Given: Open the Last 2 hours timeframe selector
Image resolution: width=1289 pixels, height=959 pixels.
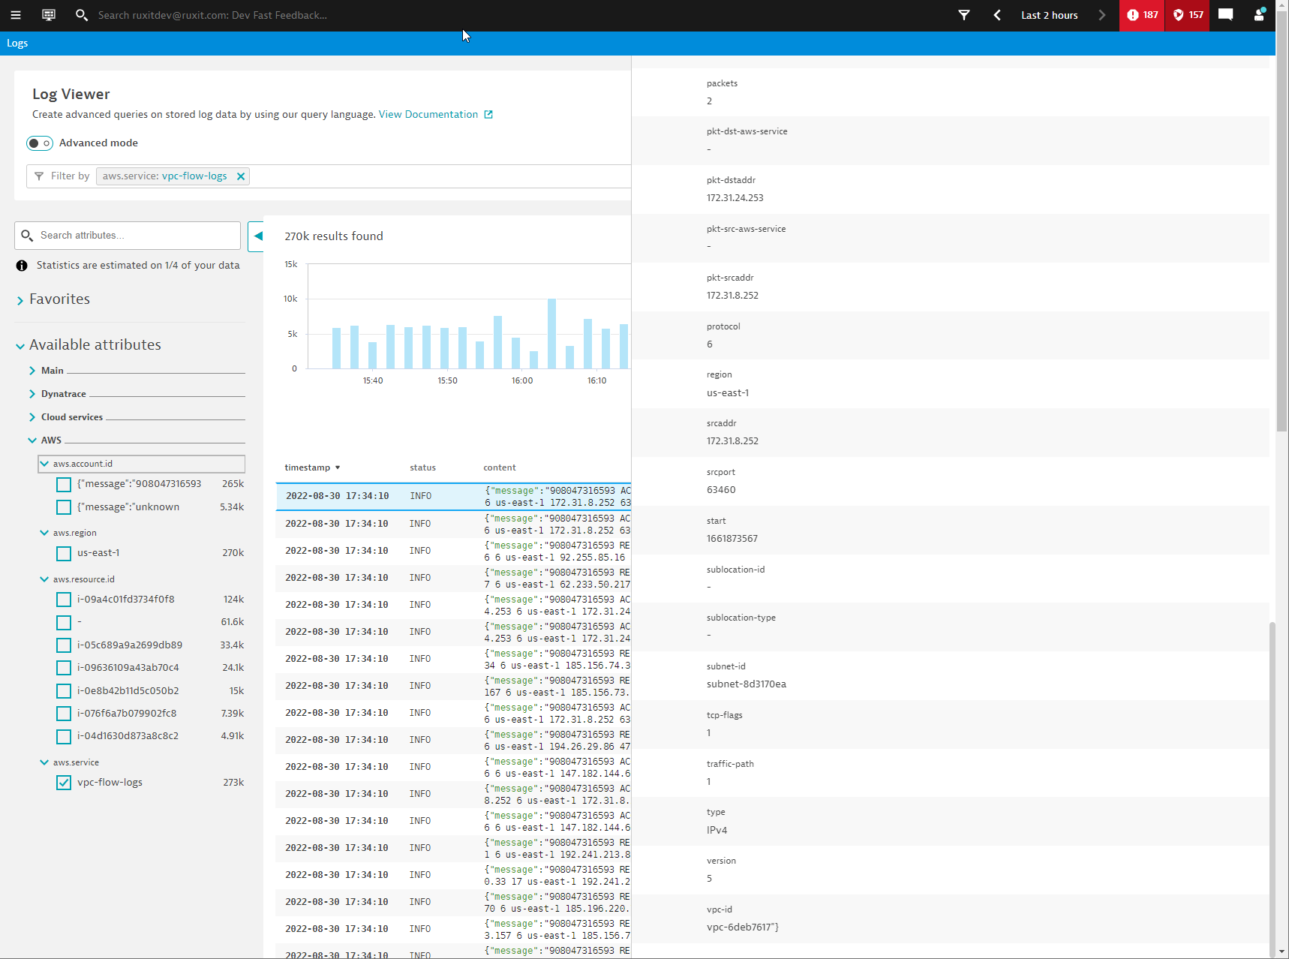Looking at the screenshot, I should (1049, 15).
